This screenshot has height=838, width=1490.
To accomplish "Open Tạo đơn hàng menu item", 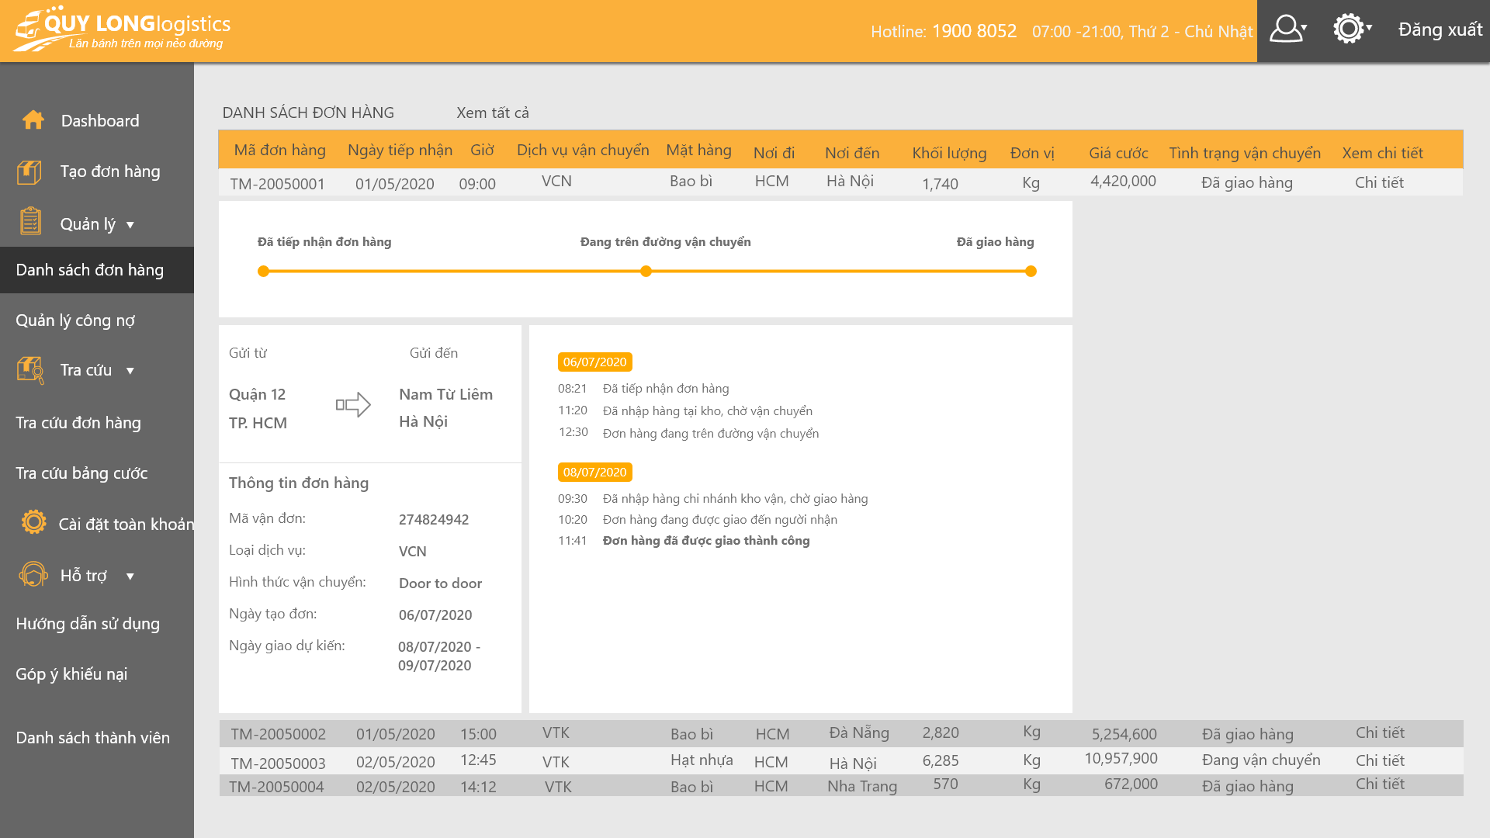I will (x=110, y=171).
